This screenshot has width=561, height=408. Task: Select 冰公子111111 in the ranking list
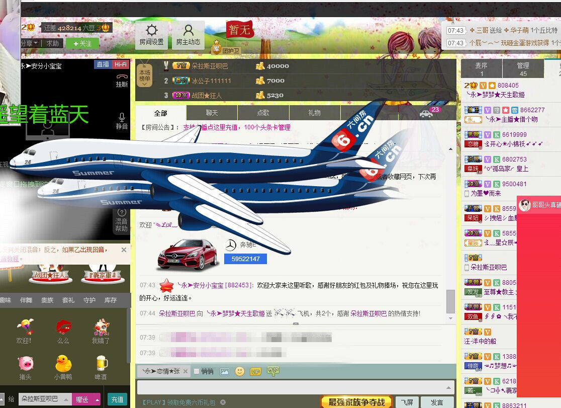[211, 81]
